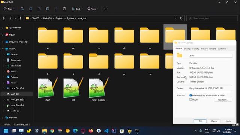Open recent locations chevron

pyautogui.click(x=15, y=18)
